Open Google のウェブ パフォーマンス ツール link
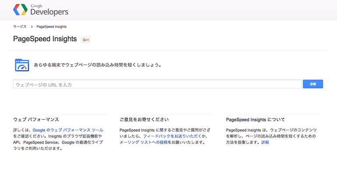The height and width of the screenshot is (180, 337). click(x=68, y=130)
